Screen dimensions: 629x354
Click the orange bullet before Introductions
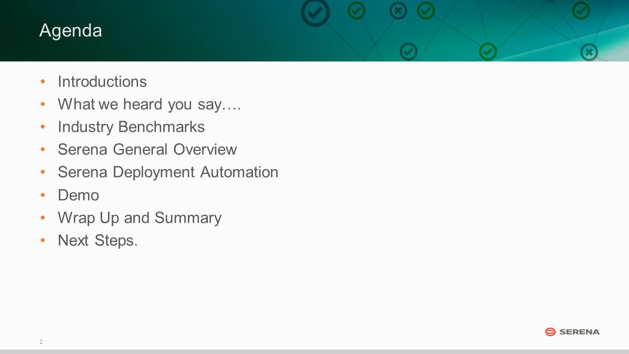pos(43,81)
